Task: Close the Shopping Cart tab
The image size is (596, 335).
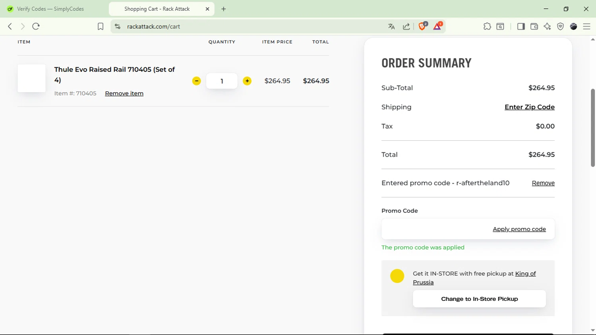Action: pos(207,9)
